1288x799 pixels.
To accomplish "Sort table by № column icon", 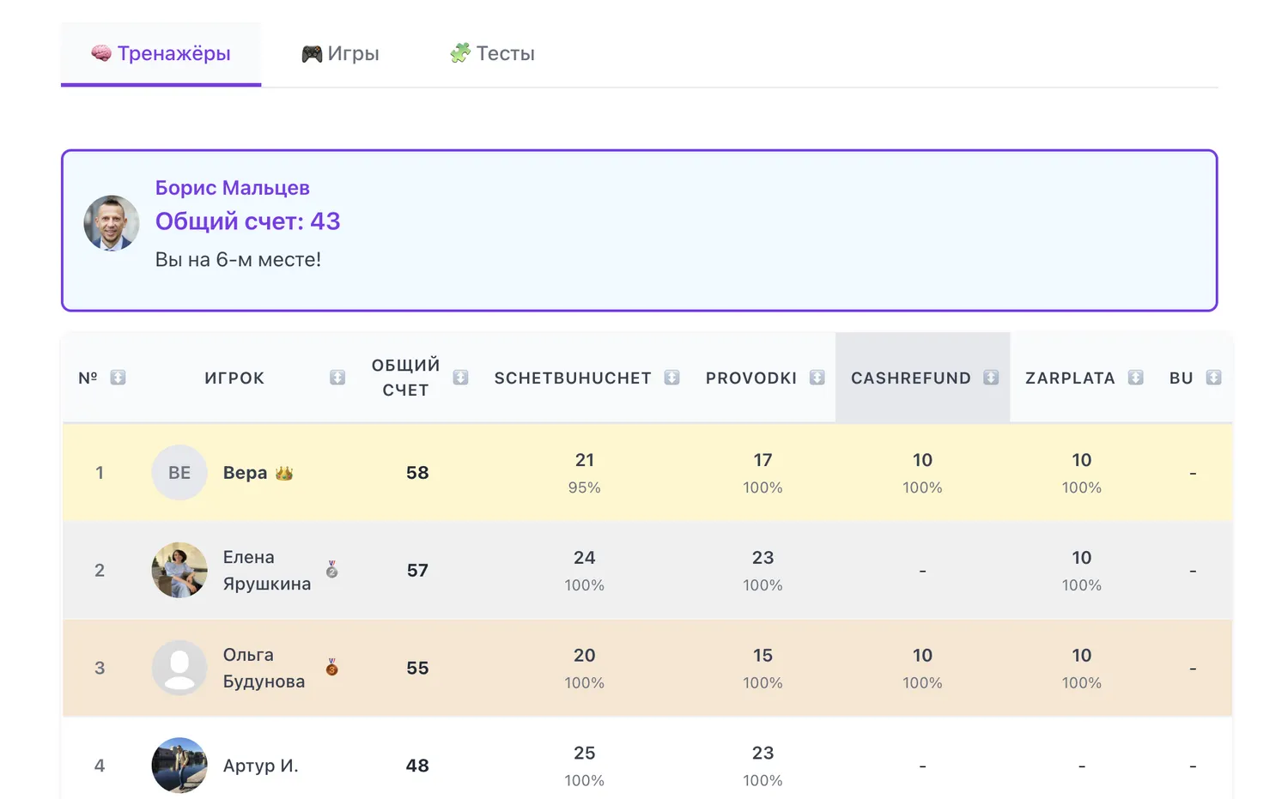I will click(118, 378).
